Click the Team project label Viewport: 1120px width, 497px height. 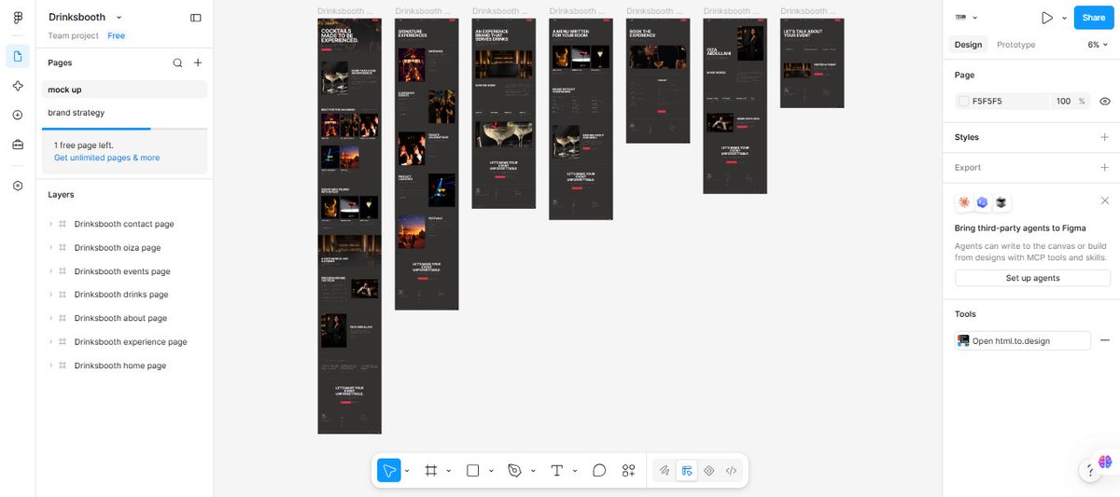pos(74,35)
